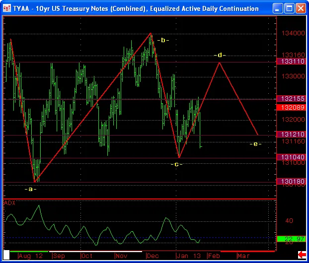Click the -e- projected wave label
The height and width of the screenshot is (263, 309).
(255, 144)
